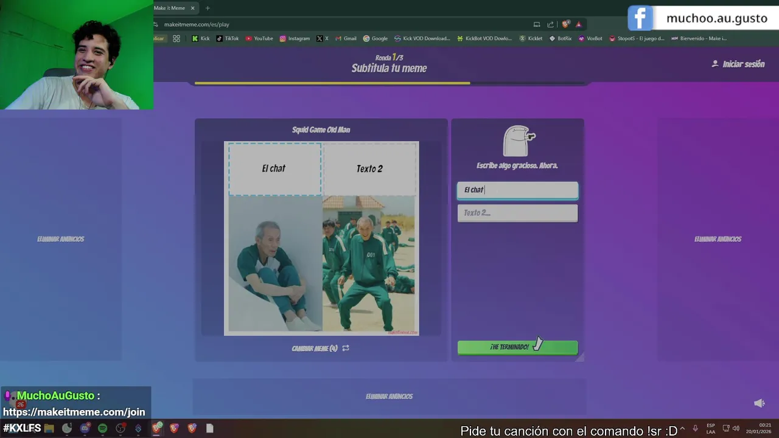Open the Kick bookmark
Image resolution: width=779 pixels, height=438 pixels.
point(201,38)
